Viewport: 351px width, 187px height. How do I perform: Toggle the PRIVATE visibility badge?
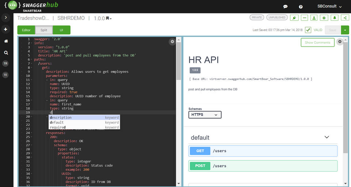point(257,18)
